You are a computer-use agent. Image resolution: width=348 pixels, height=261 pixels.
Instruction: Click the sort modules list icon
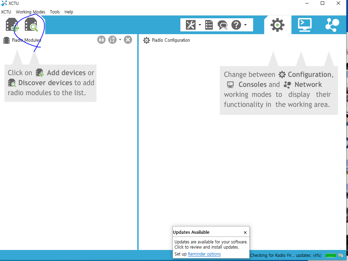[x=112, y=40]
